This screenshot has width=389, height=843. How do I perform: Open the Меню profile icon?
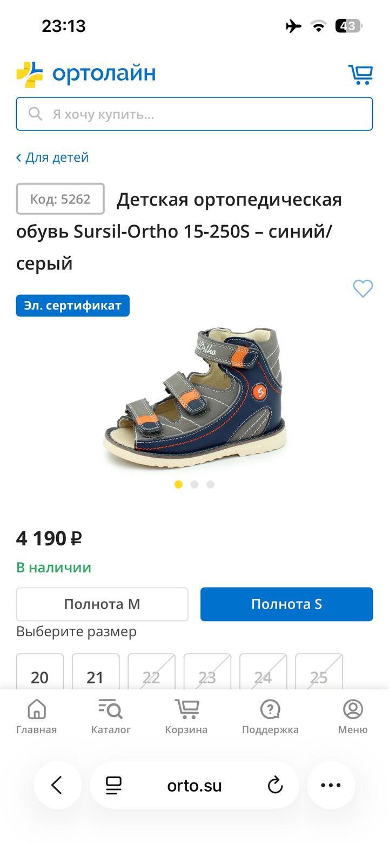click(353, 716)
